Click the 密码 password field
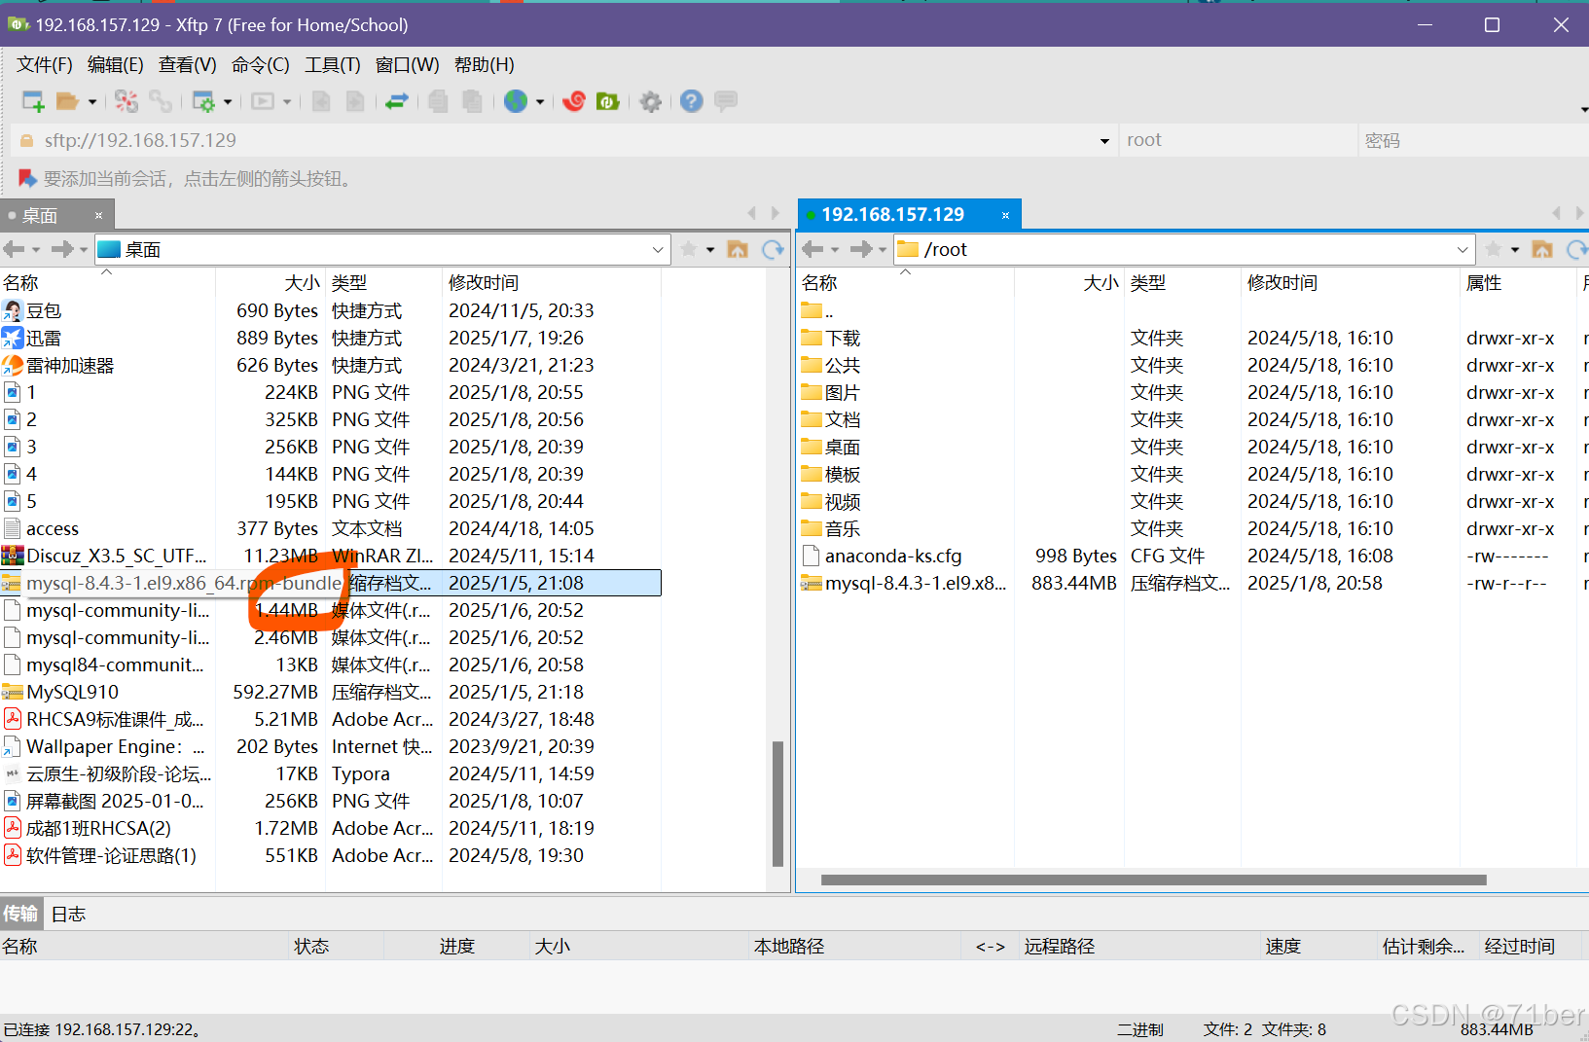The image size is (1589, 1042). tap(1473, 141)
